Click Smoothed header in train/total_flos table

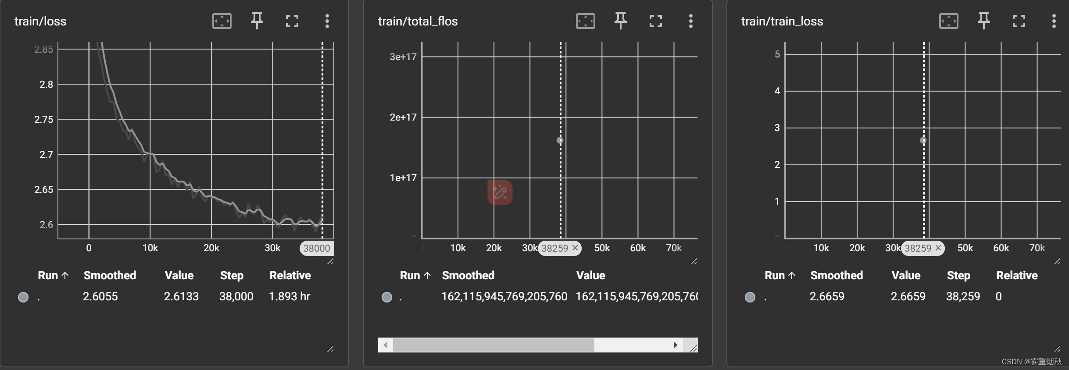click(x=468, y=275)
